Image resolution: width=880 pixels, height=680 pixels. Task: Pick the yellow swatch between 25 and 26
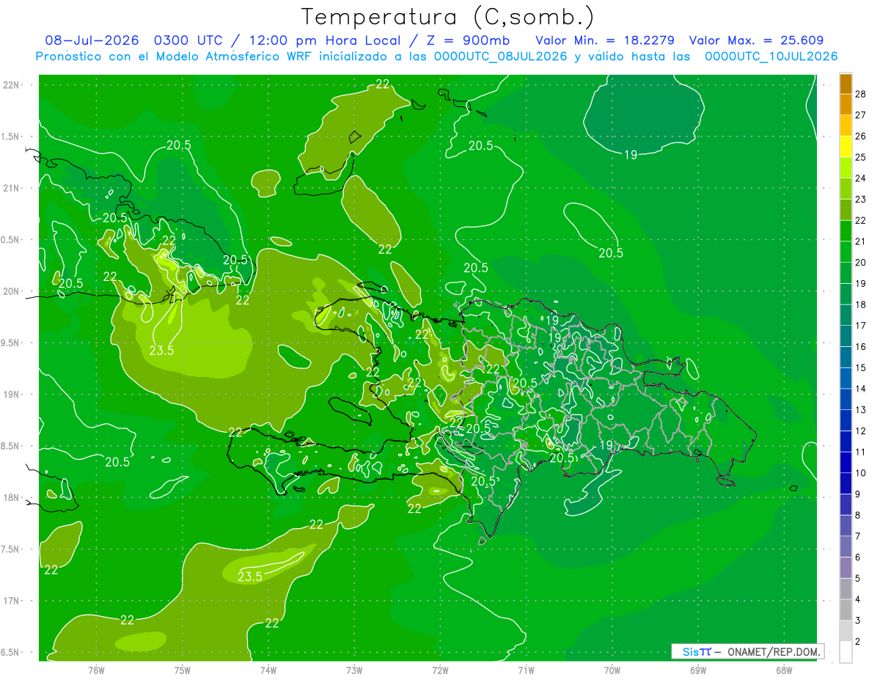[846, 147]
